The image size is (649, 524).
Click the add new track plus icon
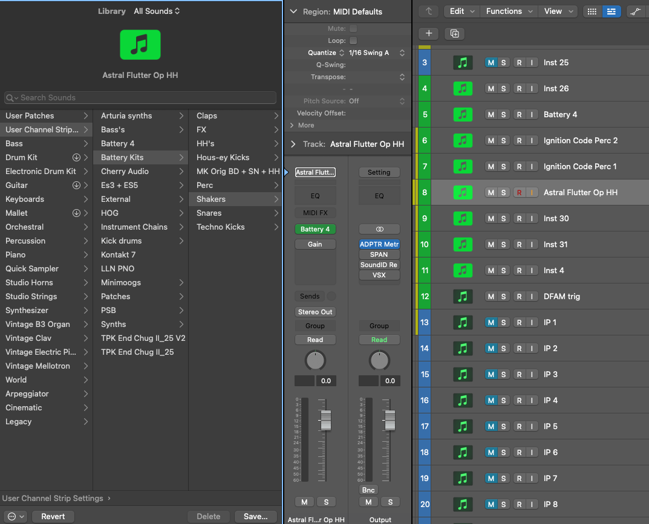click(428, 34)
